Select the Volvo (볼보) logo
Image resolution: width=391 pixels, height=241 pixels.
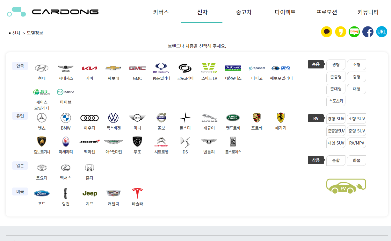pyautogui.click(x=161, y=118)
